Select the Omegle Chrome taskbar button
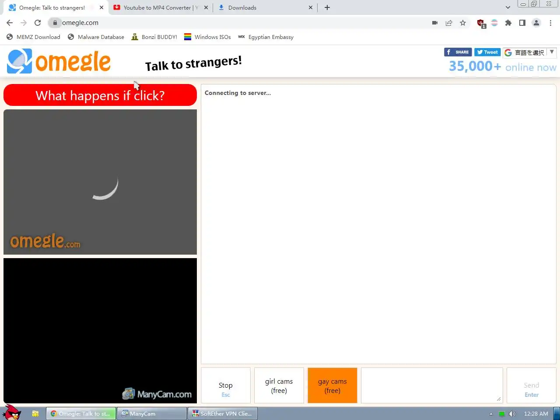This screenshot has height=420, width=560. click(x=81, y=413)
